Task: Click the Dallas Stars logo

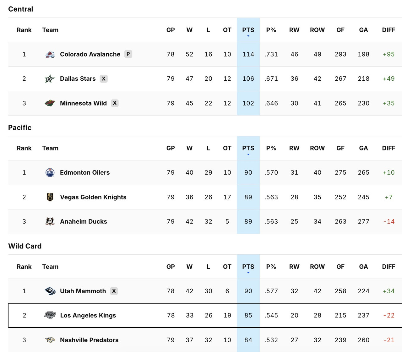Action: point(50,79)
